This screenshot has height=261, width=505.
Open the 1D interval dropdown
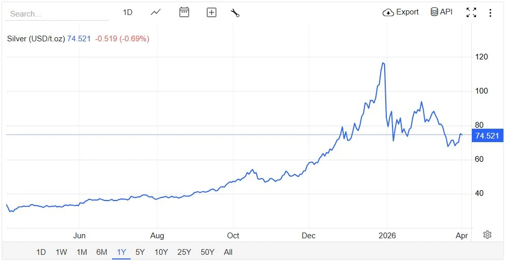pyautogui.click(x=128, y=12)
